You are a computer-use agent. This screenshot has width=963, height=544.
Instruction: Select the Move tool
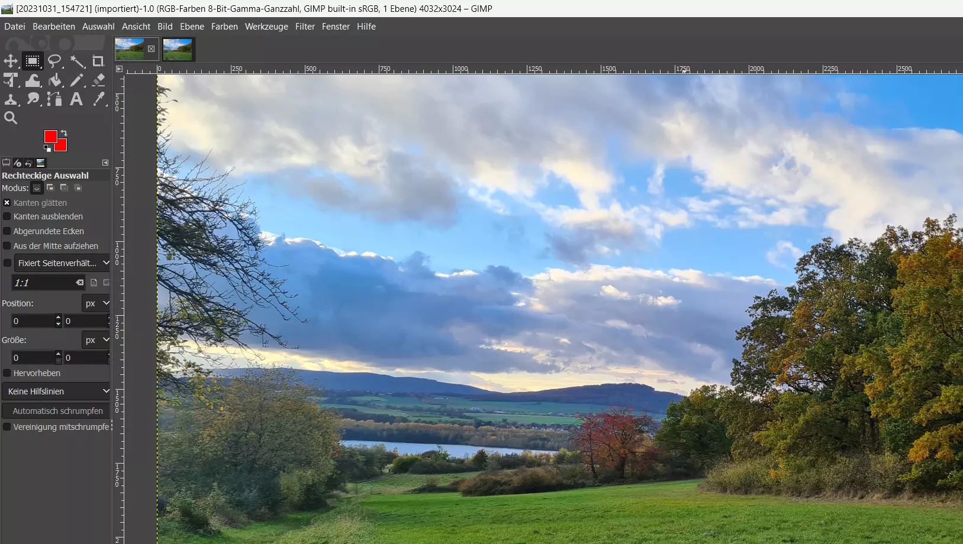[10, 61]
